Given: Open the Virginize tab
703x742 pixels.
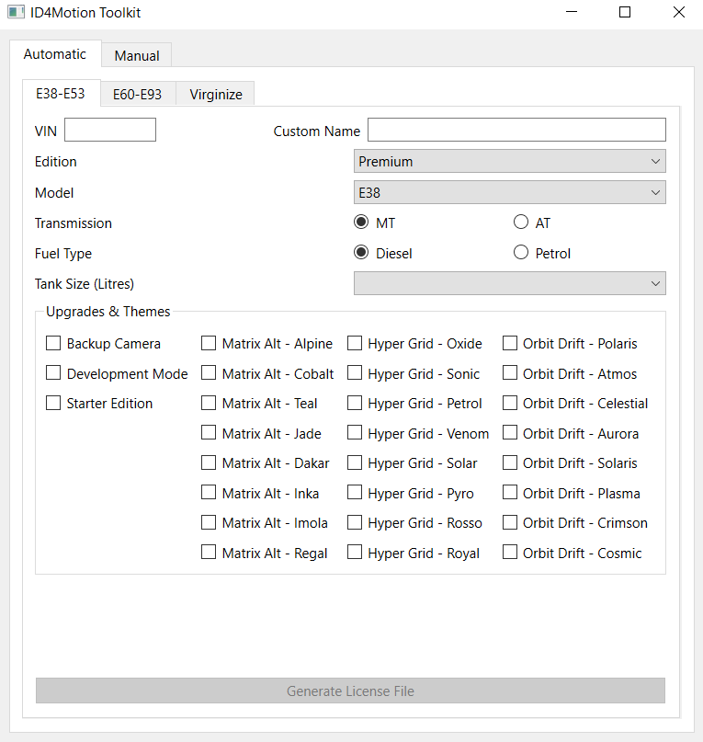Looking at the screenshot, I should 216,94.
